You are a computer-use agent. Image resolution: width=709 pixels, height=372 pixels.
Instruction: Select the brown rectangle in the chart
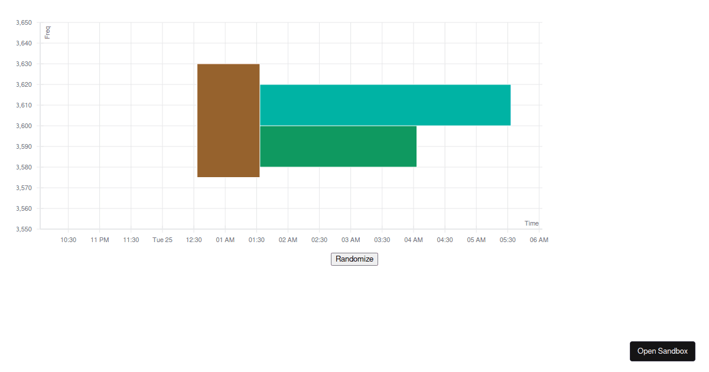pos(228,120)
